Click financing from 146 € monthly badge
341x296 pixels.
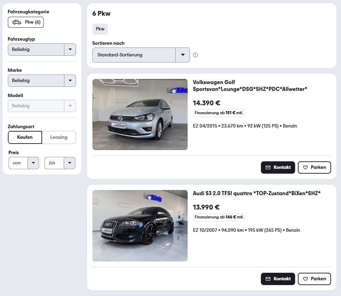(x=219, y=217)
